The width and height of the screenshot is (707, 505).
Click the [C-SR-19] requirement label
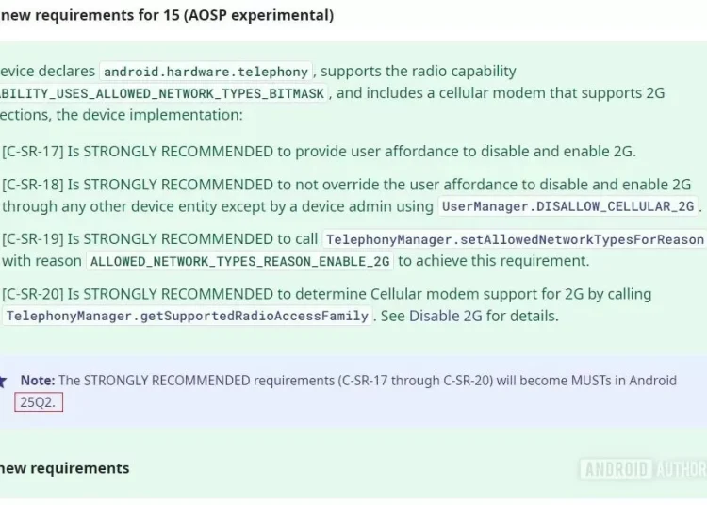pos(32,239)
